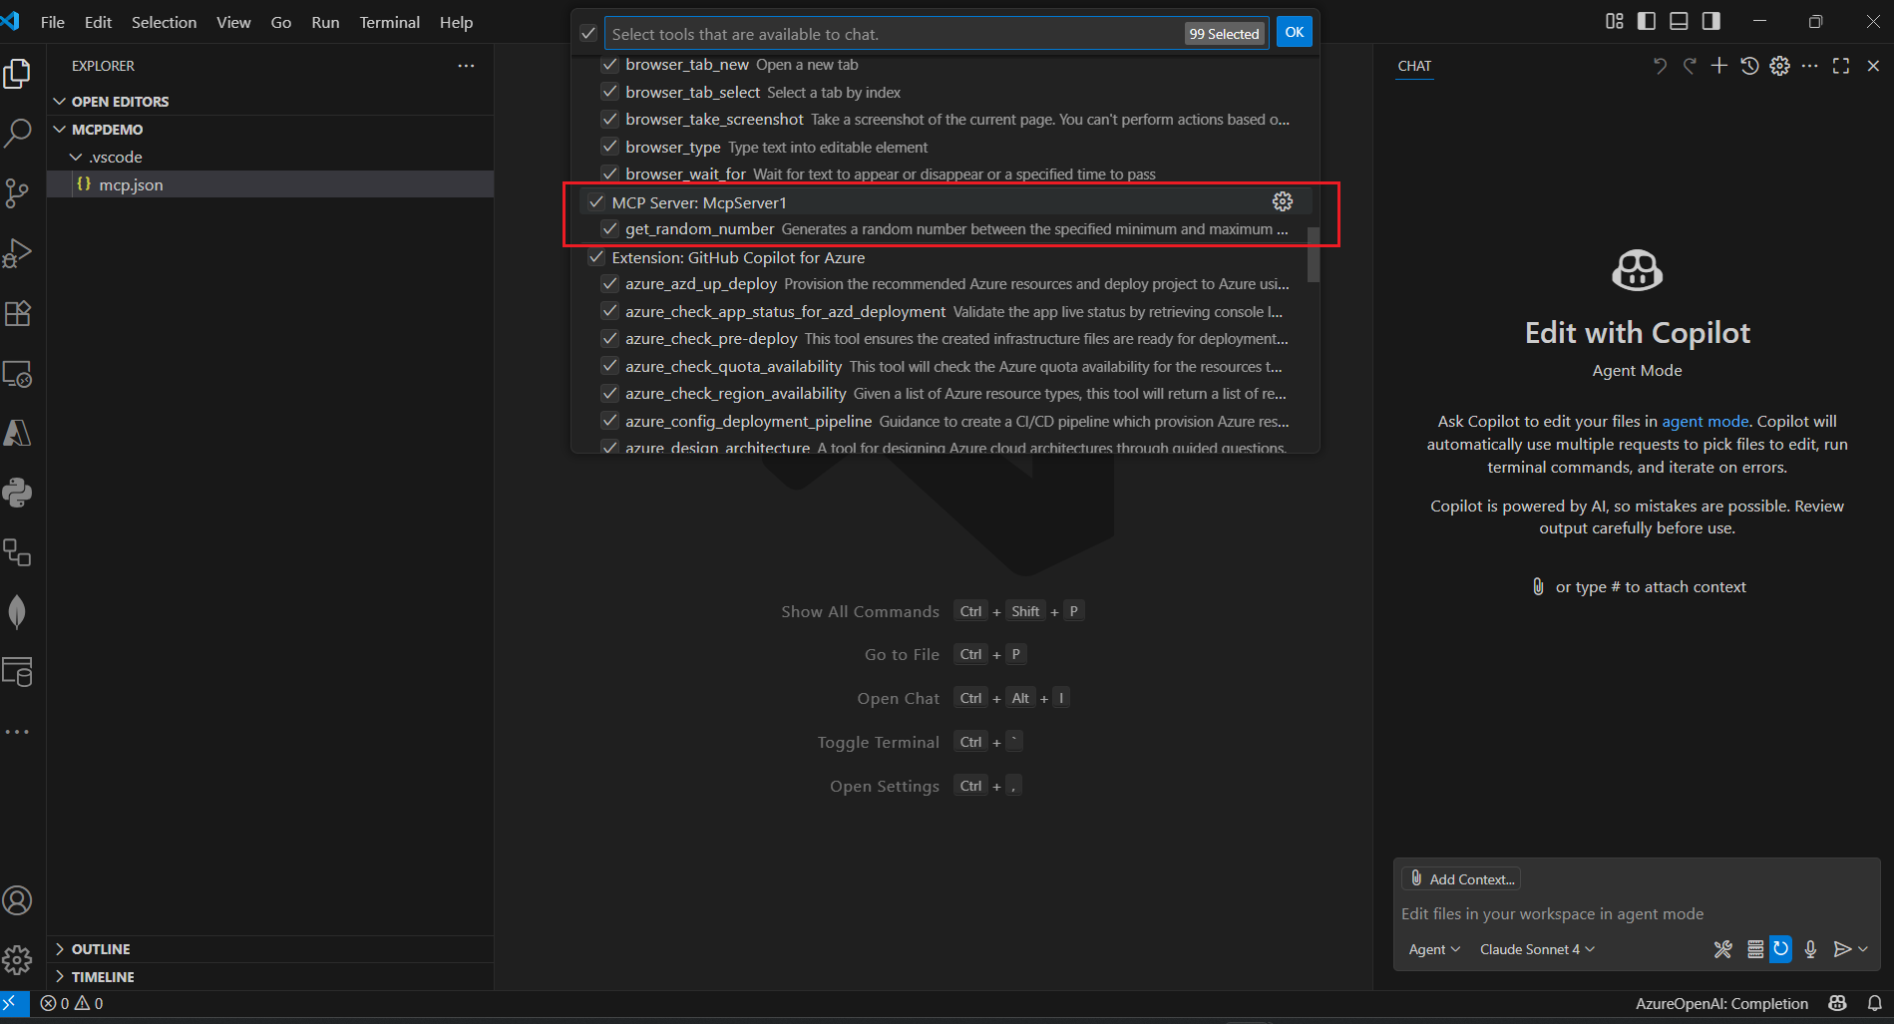This screenshot has width=1894, height=1024.
Task: Start voice chat microphone icon
Action: (1810, 949)
